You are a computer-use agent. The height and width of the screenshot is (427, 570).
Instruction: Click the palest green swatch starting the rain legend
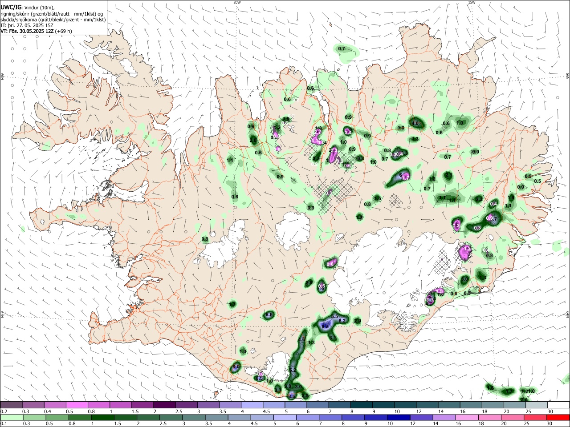11,417
